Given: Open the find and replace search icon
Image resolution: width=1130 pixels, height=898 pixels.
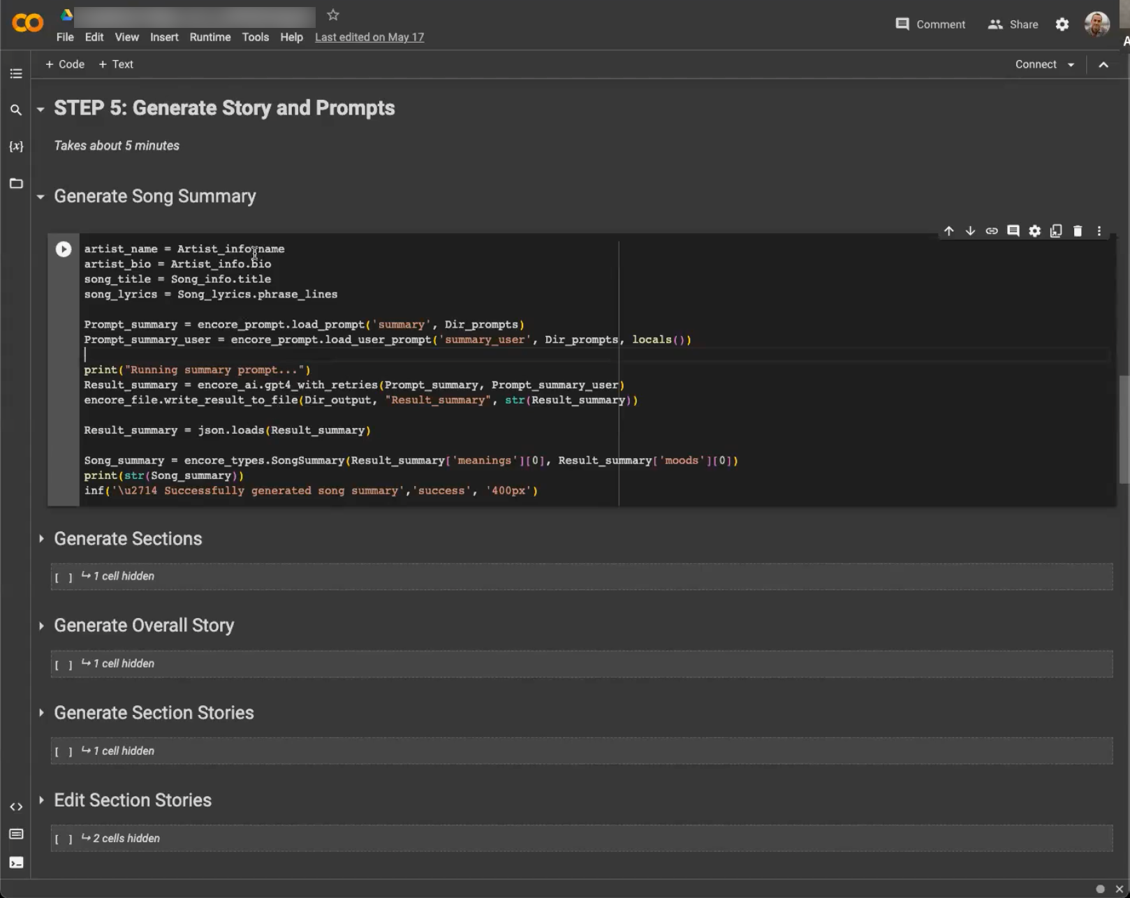Looking at the screenshot, I should (x=16, y=110).
